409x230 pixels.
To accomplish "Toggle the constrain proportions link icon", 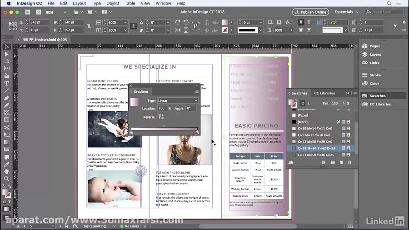I will point(89,26).
